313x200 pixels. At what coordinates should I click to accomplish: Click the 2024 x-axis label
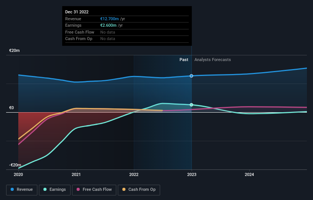click(x=249, y=175)
